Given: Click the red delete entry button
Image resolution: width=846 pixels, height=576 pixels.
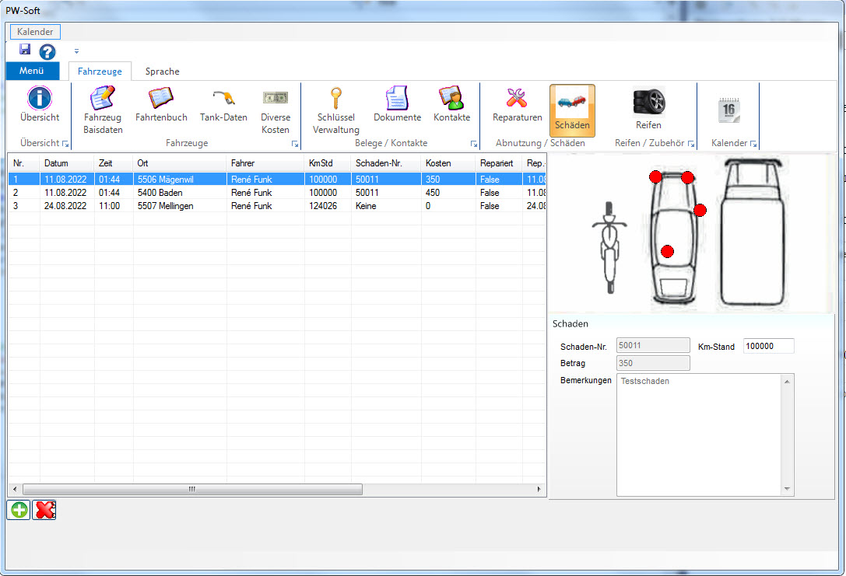Looking at the screenshot, I should click(44, 510).
